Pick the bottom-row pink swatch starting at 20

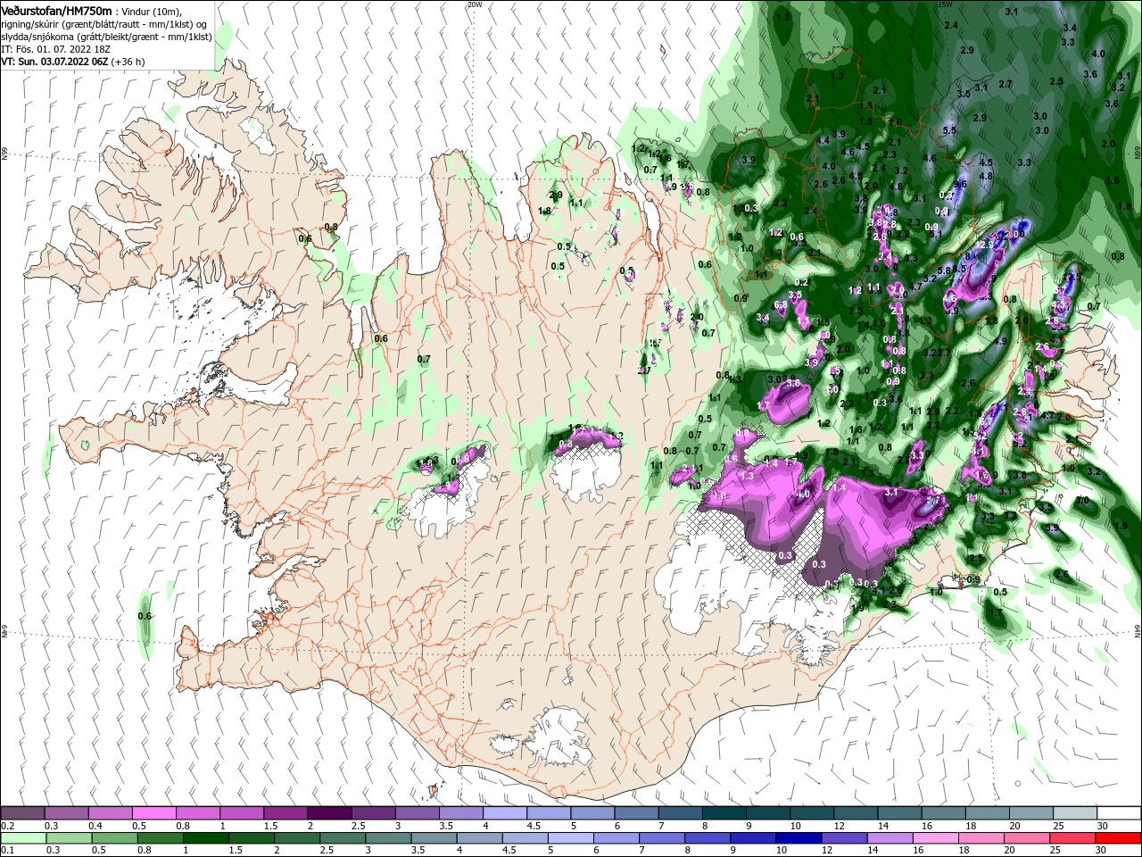pos(1026,838)
